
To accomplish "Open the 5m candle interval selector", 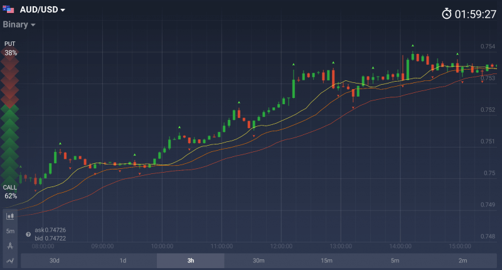I will point(10,231).
